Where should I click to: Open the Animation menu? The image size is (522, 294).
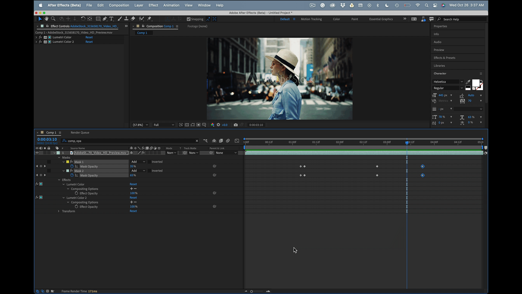coord(171,5)
